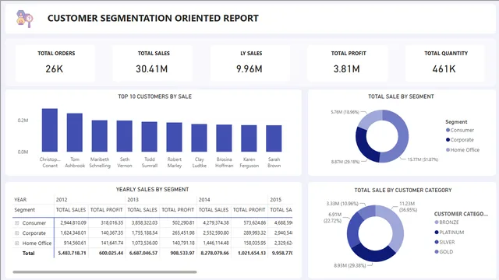Image resolution: width=499 pixels, height=280 pixels.
Task: Click the 3.33M (10.96%) data label
Action: tap(342, 204)
